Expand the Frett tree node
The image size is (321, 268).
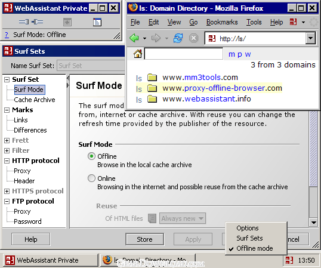(x=7, y=140)
